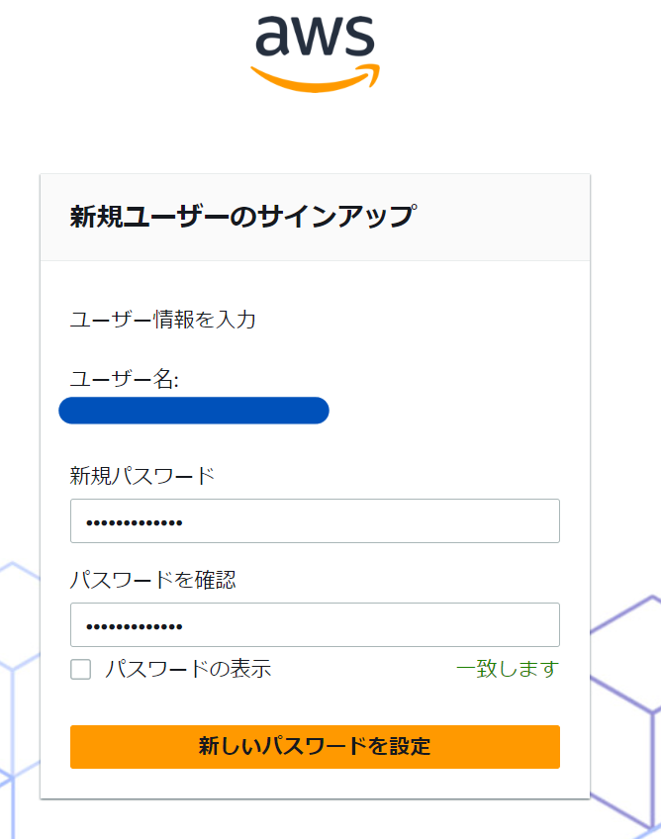Focus the 新規パスワード password field
The image size is (661, 839).
click(x=315, y=520)
